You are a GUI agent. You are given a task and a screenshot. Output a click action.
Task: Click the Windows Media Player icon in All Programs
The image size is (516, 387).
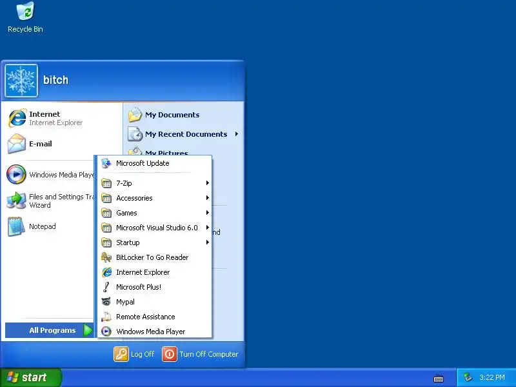(x=106, y=332)
